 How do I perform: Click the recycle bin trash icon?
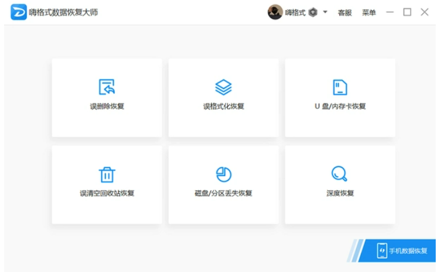click(106, 174)
